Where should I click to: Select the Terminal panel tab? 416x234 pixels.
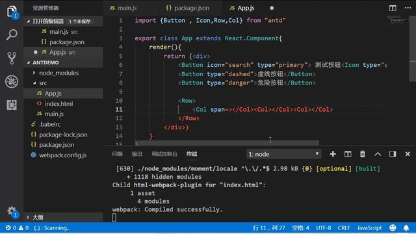tap(192, 154)
